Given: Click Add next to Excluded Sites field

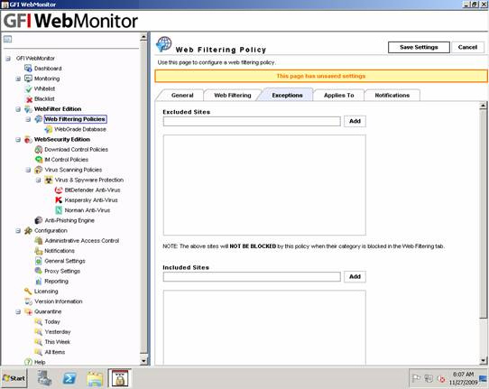Looking at the screenshot, I should click(355, 121).
